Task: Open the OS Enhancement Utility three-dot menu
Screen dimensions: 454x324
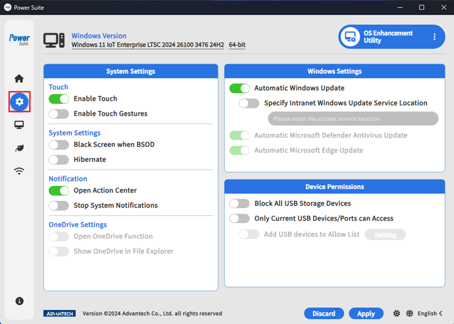Action: click(435, 37)
